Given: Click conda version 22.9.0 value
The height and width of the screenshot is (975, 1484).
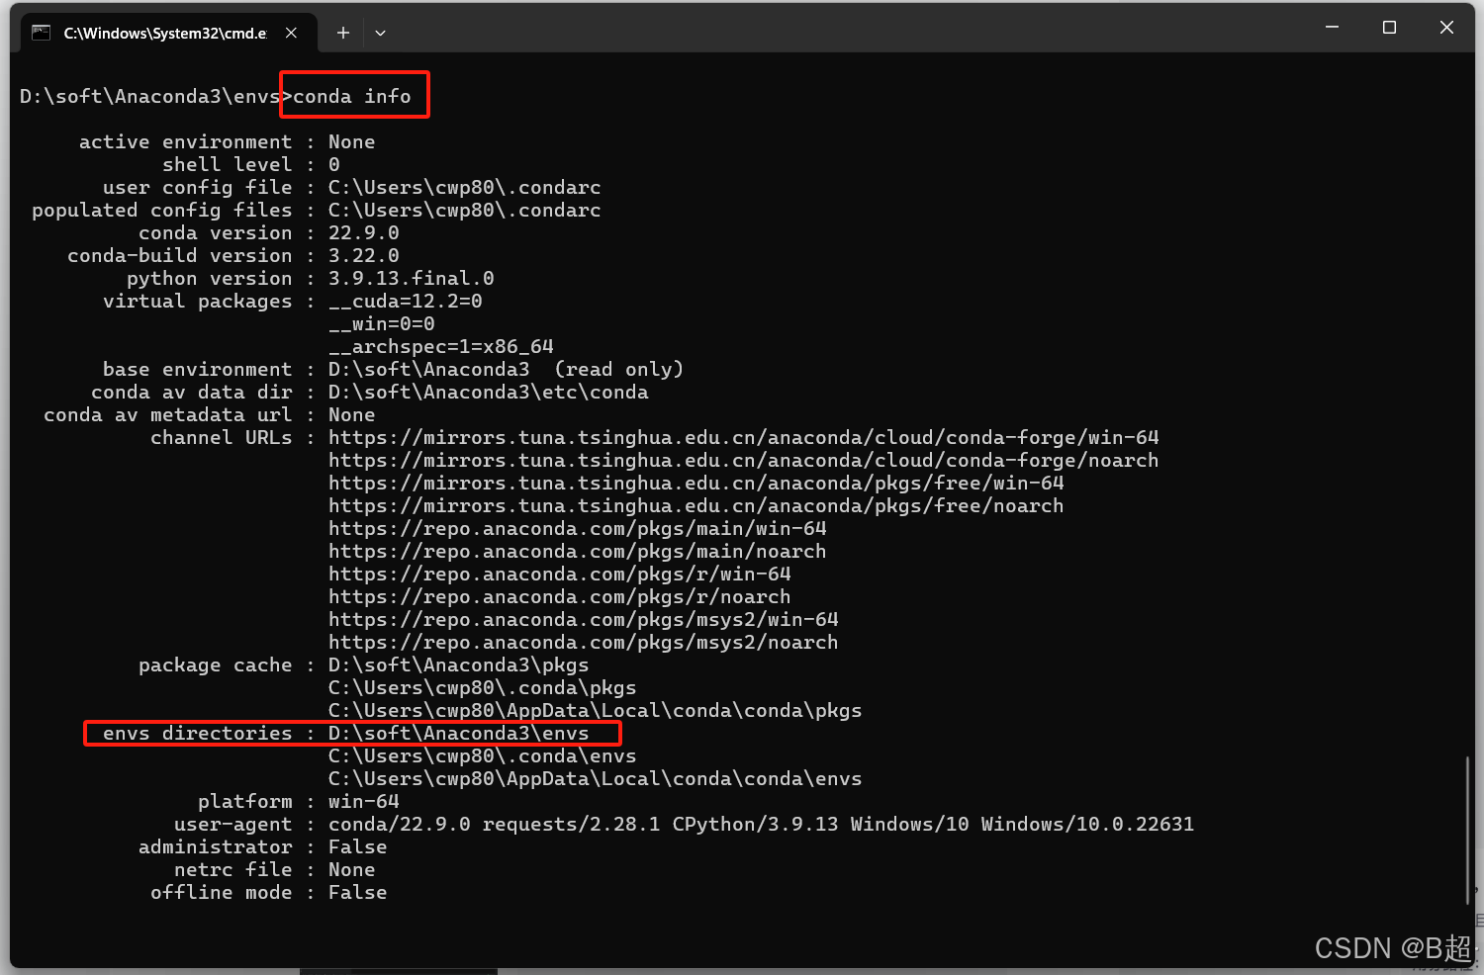Looking at the screenshot, I should pyautogui.click(x=364, y=232).
